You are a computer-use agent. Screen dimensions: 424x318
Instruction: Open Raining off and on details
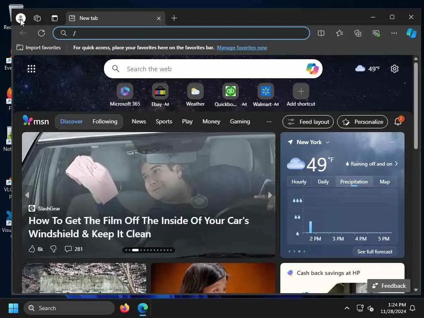(371, 164)
